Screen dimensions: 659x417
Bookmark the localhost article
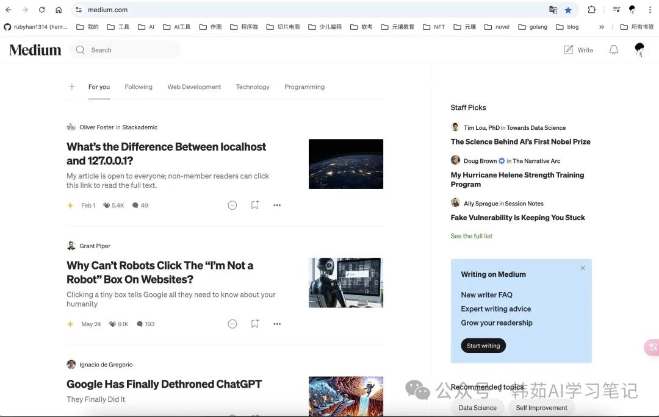coord(254,205)
